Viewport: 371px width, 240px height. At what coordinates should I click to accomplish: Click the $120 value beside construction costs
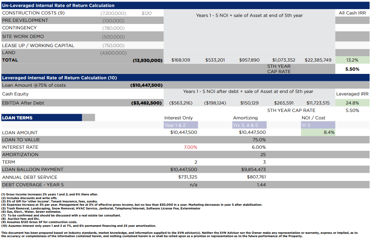coord(146,13)
